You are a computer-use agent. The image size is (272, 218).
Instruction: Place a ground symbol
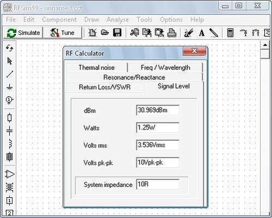click(9, 87)
